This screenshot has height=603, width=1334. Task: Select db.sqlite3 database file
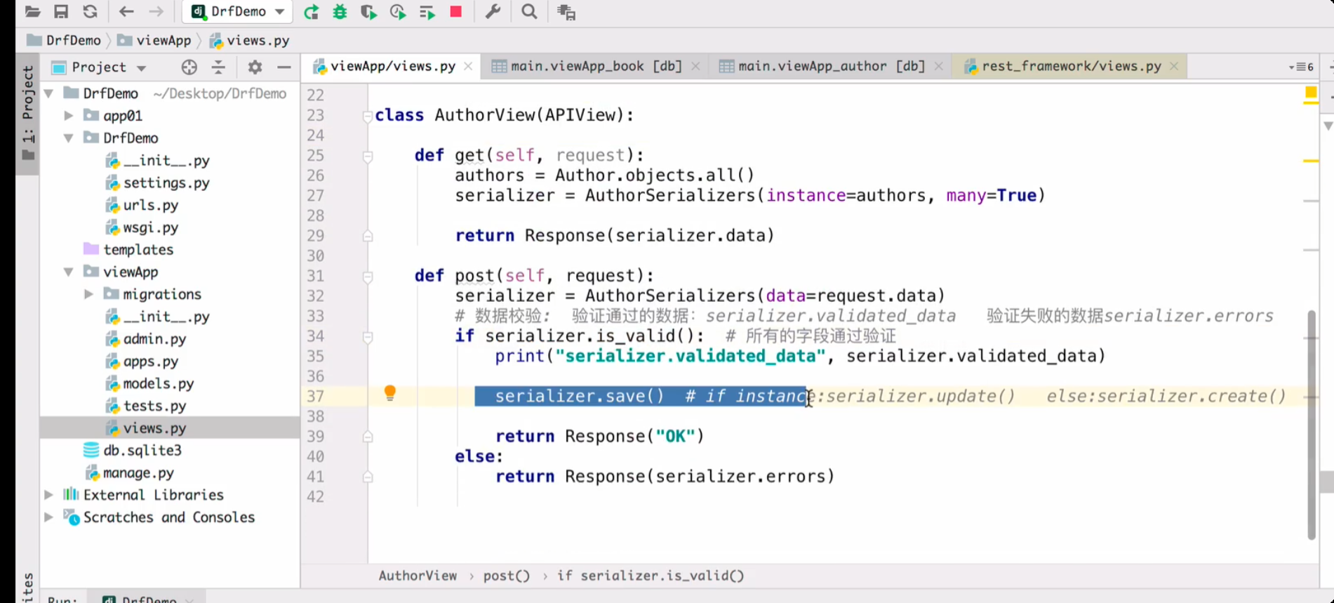click(x=142, y=450)
